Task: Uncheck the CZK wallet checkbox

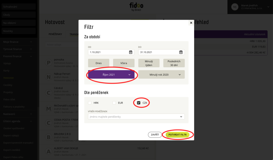Action: click(x=139, y=103)
